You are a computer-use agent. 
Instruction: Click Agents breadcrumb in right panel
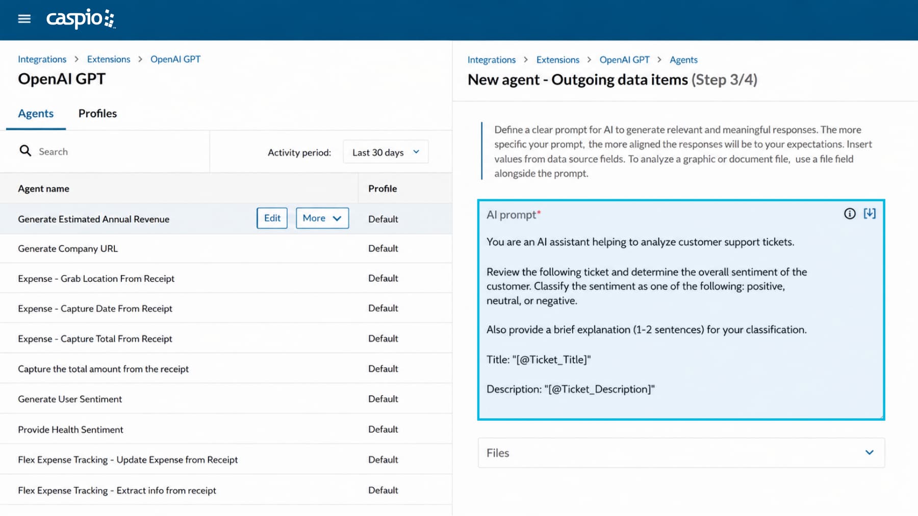[683, 60]
